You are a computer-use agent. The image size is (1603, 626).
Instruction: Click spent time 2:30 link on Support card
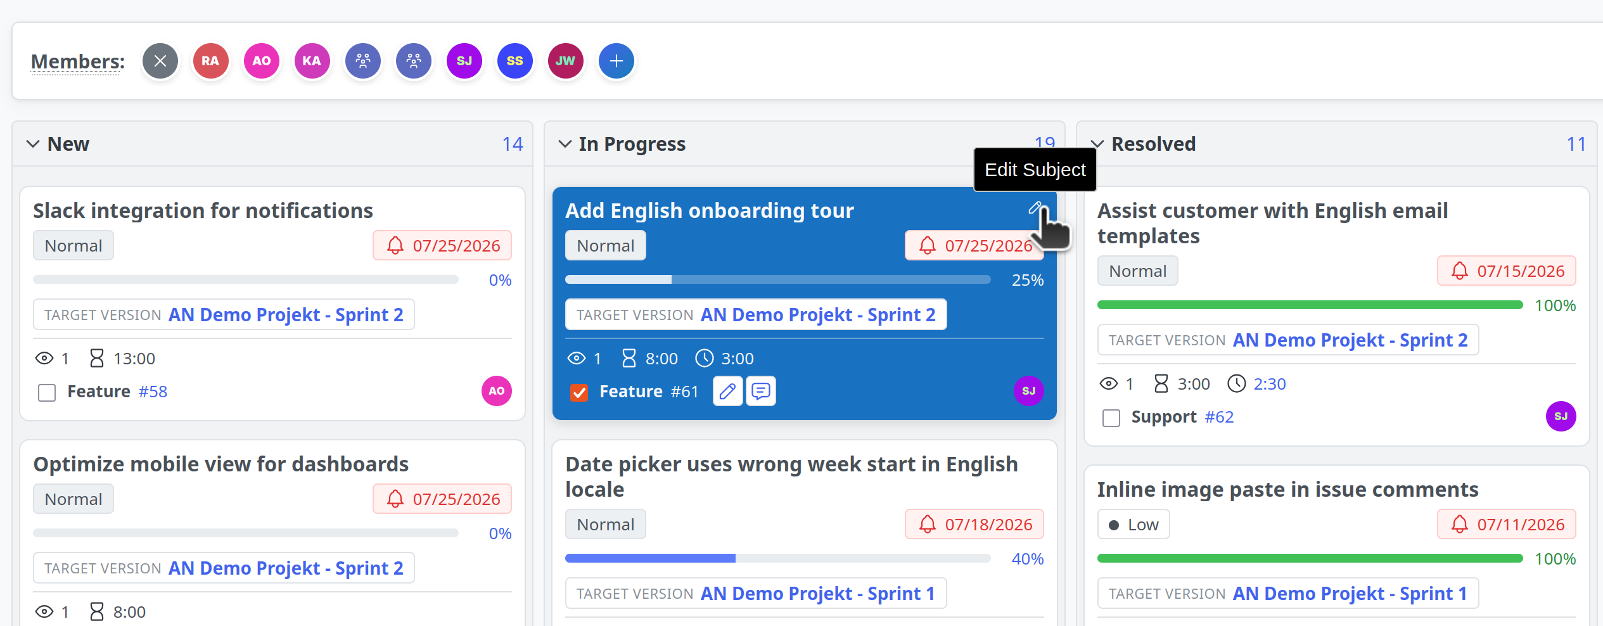click(1270, 384)
